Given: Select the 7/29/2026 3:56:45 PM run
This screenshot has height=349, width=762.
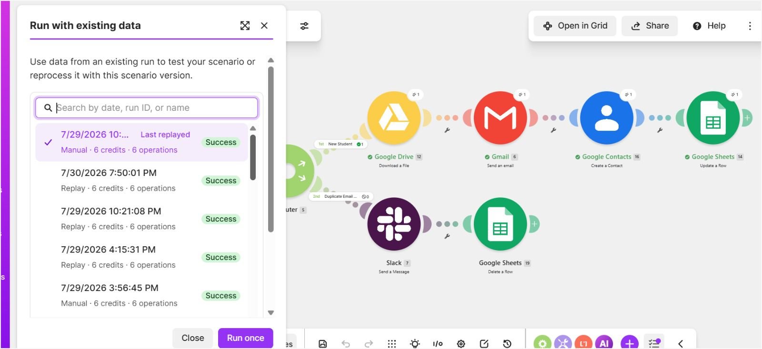Looking at the screenshot, I should click(141, 295).
